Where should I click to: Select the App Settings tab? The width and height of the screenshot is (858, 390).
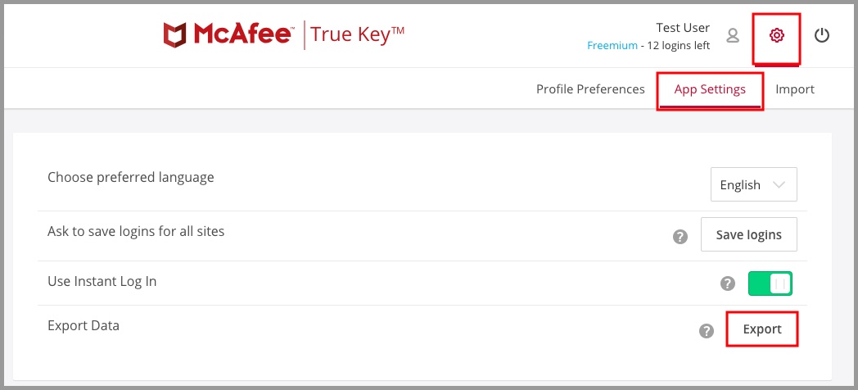coord(710,89)
